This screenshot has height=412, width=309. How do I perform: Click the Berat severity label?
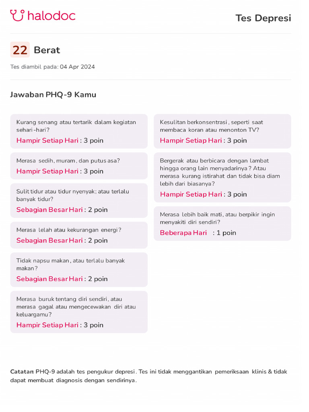pyautogui.click(x=47, y=50)
